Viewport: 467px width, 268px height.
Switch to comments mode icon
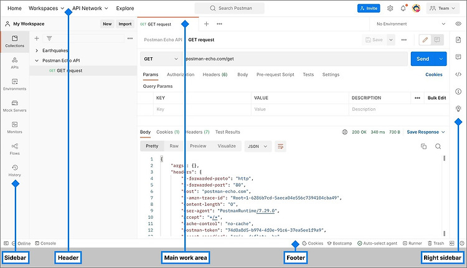[437, 40]
